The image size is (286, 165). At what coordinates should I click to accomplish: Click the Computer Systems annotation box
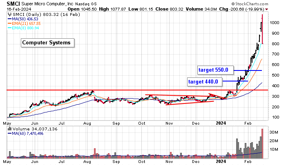(x=48, y=43)
